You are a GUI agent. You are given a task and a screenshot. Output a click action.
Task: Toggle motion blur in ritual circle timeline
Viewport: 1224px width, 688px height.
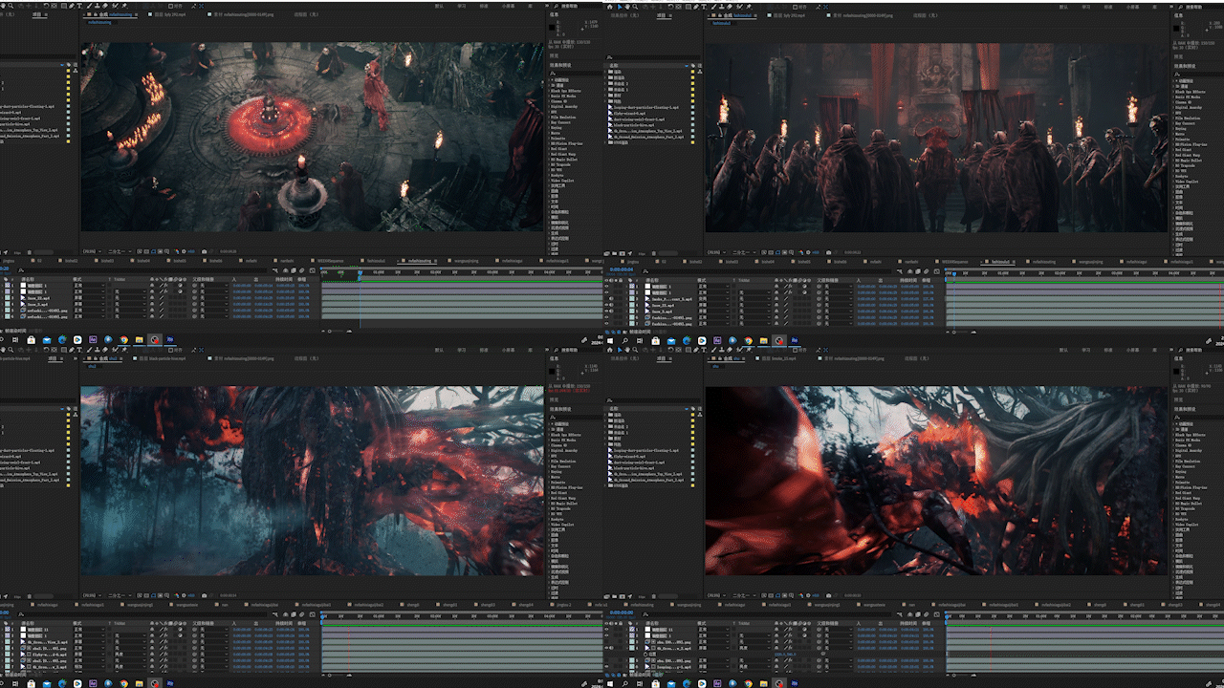(x=301, y=270)
